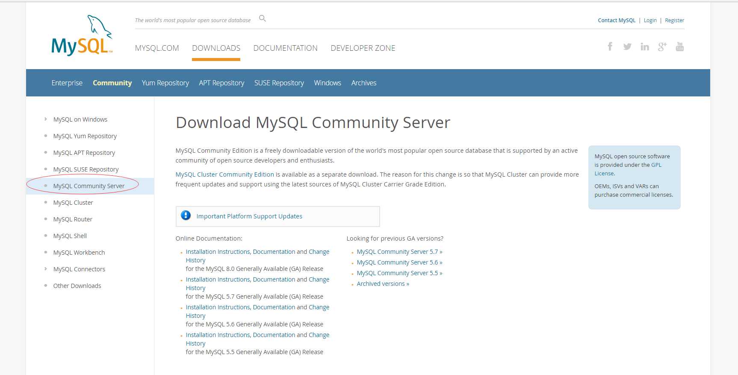Visit MySQL Facebook page icon
Viewport: 738px width, 375px height.
(610, 47)
